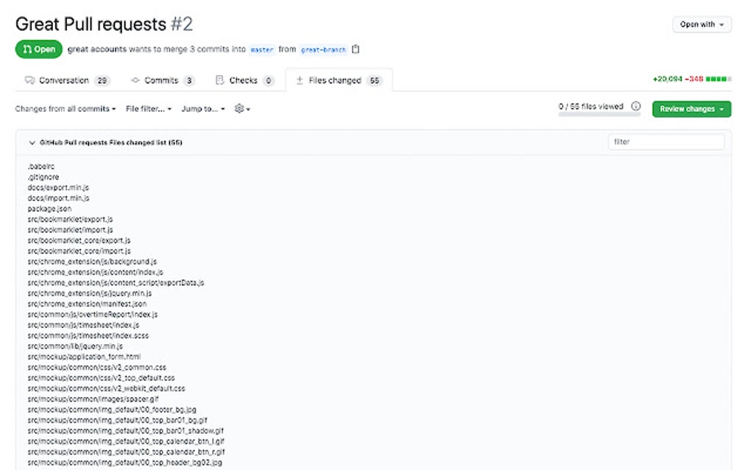
Task: Open the diff settings gear menu
Action: (242, 109)
